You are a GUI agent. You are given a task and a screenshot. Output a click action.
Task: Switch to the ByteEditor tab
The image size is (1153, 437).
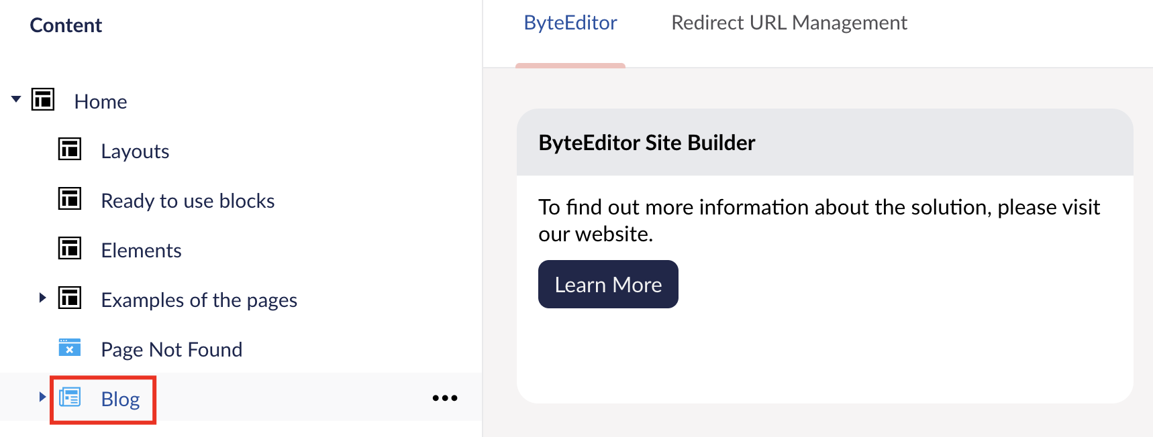tap(570, 23)
